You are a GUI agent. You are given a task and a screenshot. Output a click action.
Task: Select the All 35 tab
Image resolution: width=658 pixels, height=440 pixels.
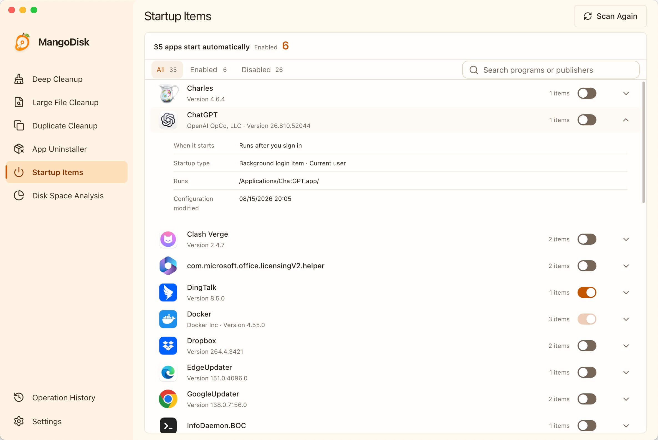click(x=167, y=70)
